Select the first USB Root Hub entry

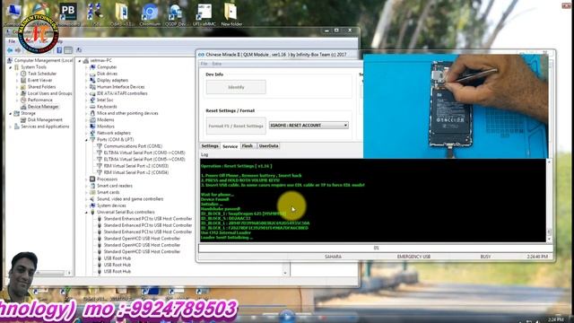(117, 258)
